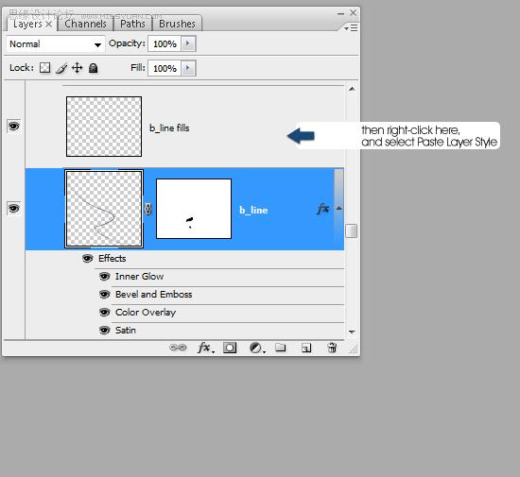This screenshot has width=520, height=477.
Task: Create a new layer with the page icon
Action: click(306, 348)
